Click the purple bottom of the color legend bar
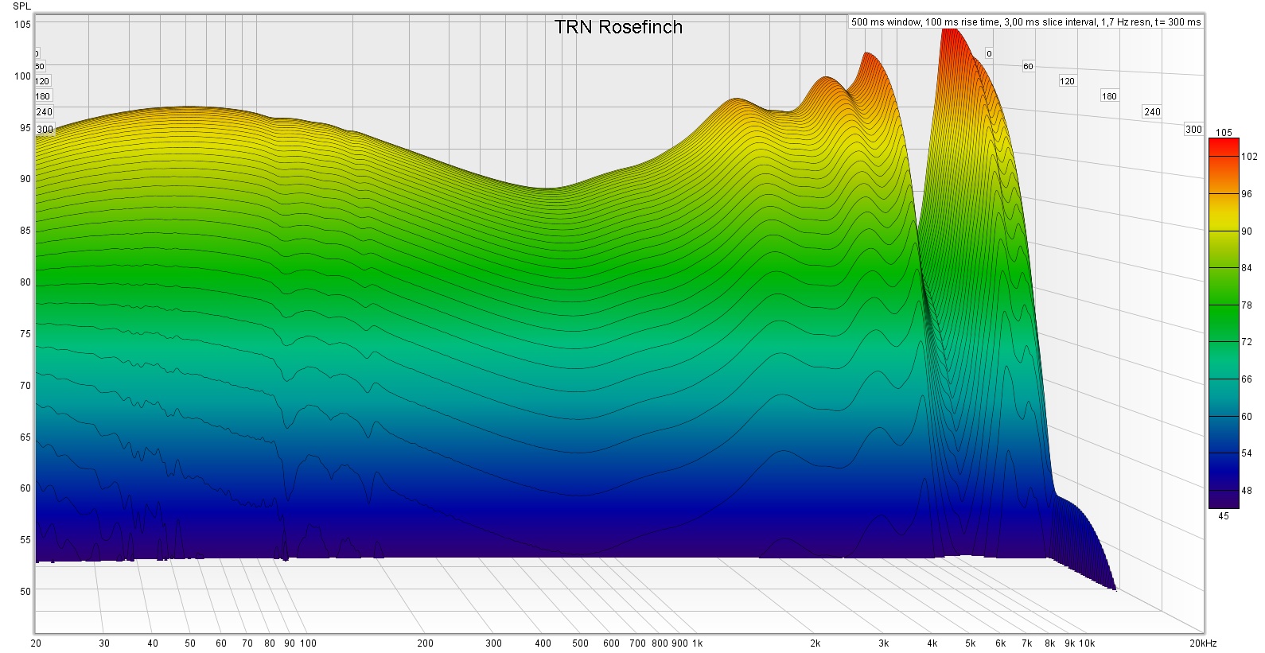 pyautogui.click(x=1224, y=499)
